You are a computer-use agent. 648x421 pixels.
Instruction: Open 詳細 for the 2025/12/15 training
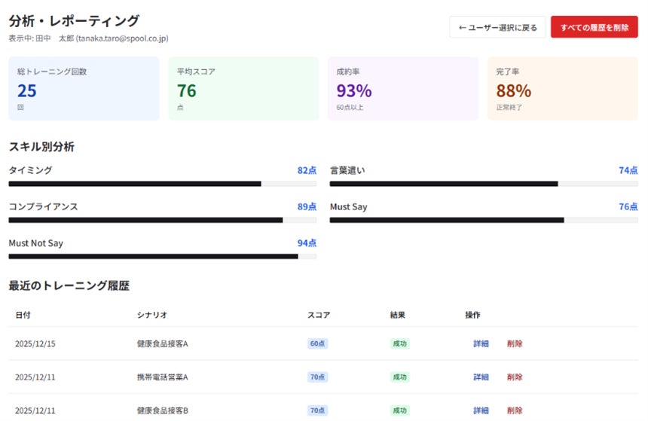(x=481, y=343)
